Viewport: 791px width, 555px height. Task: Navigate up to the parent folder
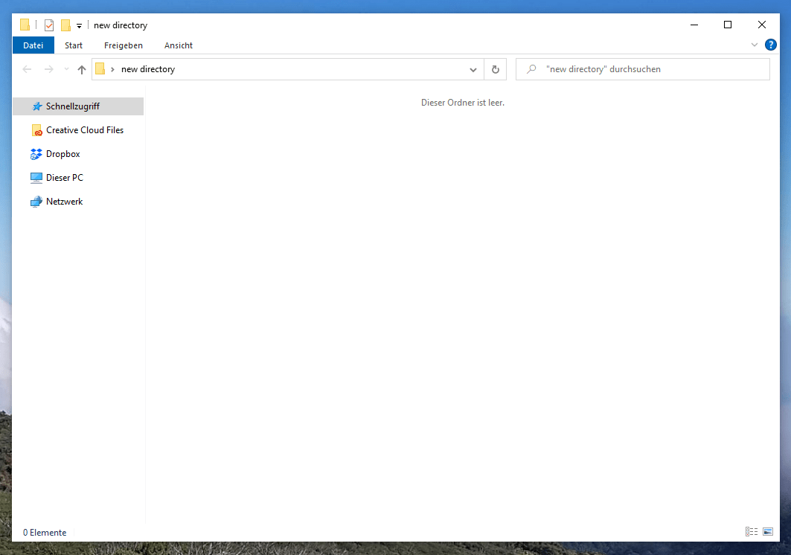[81, 68]
